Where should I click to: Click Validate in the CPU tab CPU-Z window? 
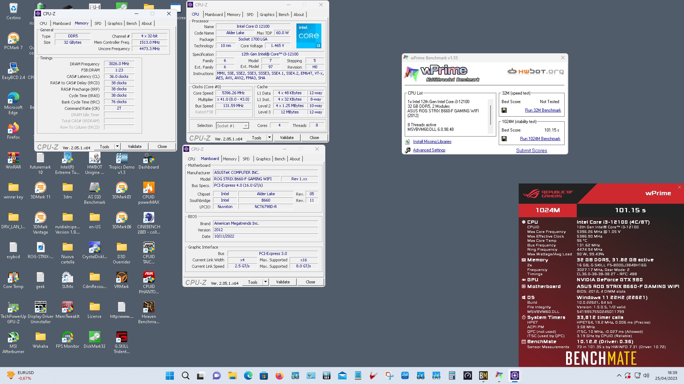pyautogui.click(x=287, y=138)
